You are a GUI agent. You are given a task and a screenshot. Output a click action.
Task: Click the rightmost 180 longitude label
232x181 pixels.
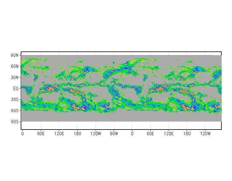coord(187,134)
